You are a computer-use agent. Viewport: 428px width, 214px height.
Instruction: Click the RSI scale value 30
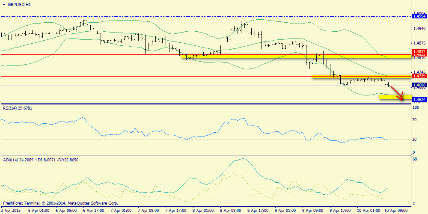[x=415, y=140]
